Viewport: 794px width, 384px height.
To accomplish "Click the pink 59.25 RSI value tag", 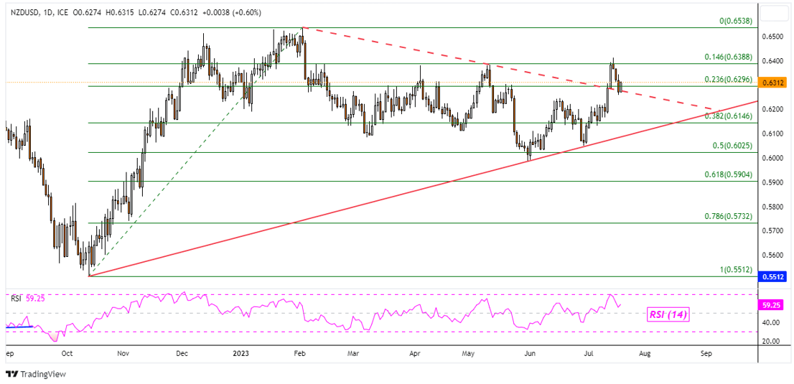I will click(771, 306).
